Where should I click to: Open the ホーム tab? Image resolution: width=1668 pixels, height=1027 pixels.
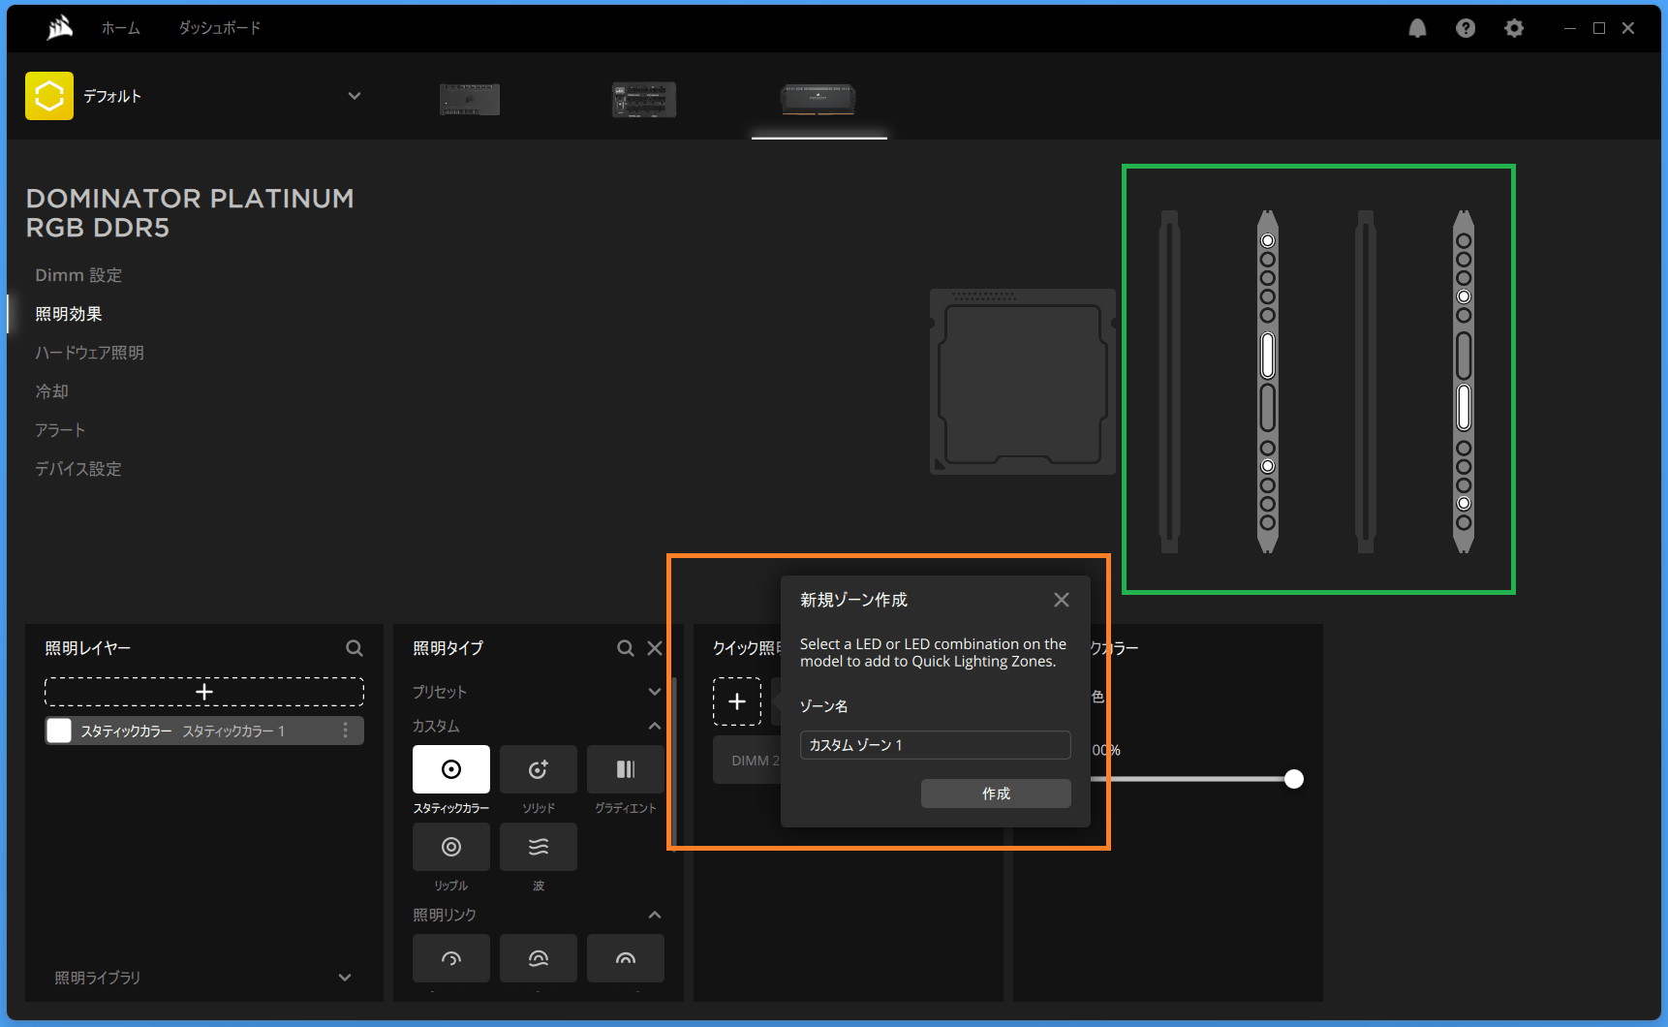[121, 28]
